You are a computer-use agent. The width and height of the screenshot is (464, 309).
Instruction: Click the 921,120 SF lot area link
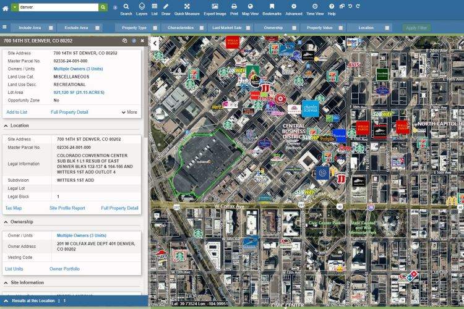79,93
